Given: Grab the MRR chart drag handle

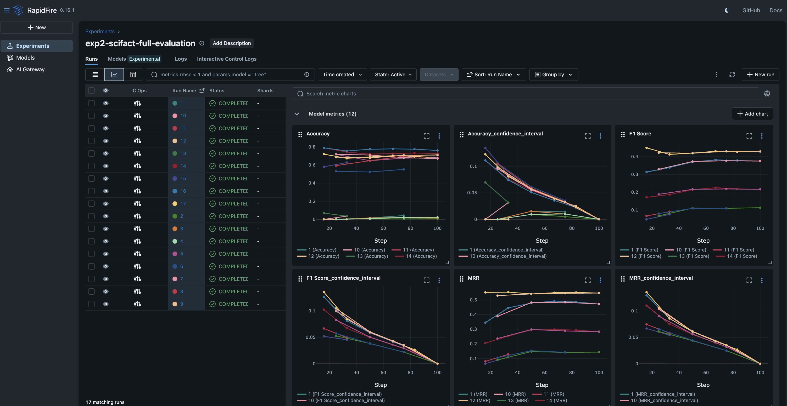Looking at the screenshot, I should pyautogui.click(x=462, y=279).
